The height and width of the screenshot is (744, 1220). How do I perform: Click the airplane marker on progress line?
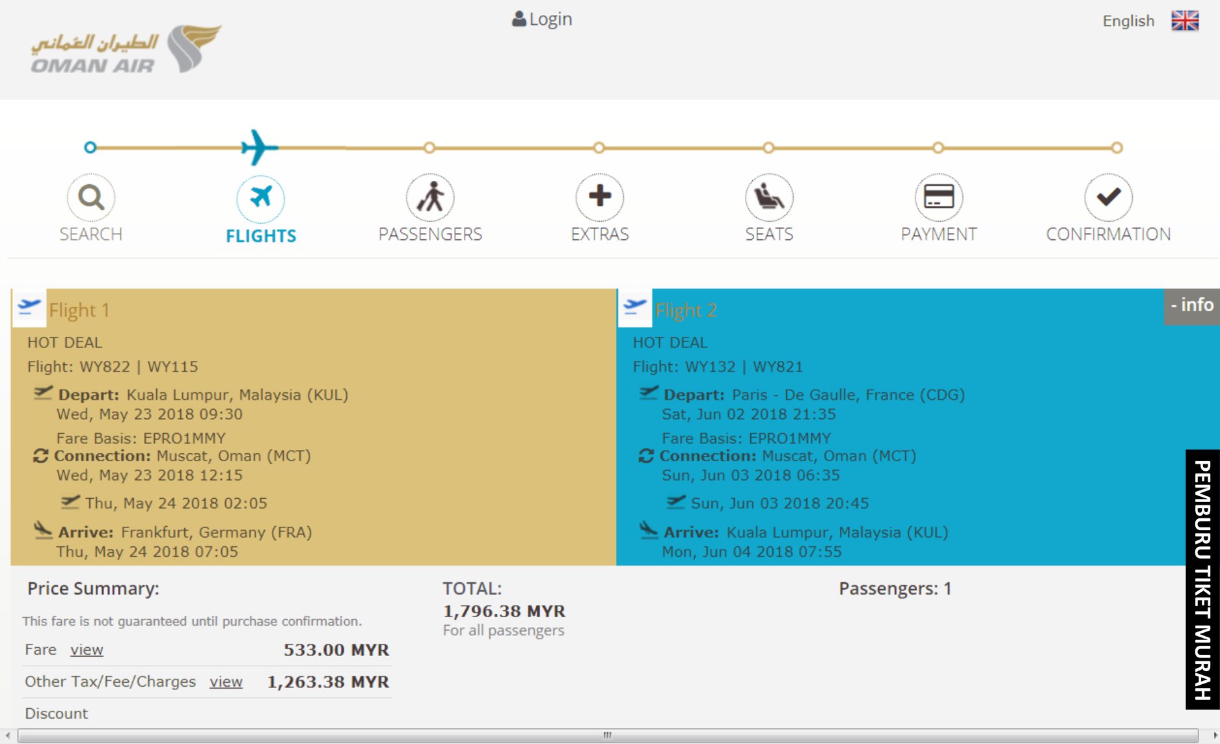[260, 148]
